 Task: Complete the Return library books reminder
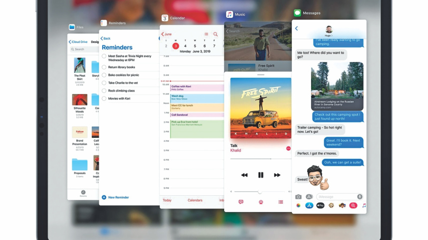pyautogui.click(x=104, y=67)
